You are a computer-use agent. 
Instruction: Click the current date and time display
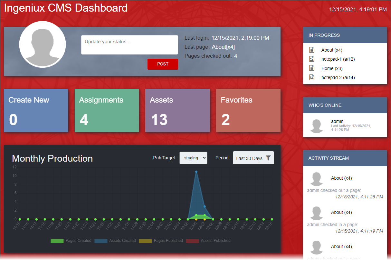[358, 9]
